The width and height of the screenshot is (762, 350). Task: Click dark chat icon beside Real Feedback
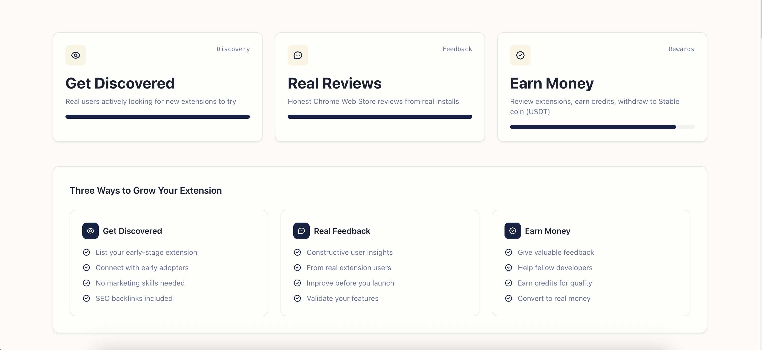pos(301,231)
